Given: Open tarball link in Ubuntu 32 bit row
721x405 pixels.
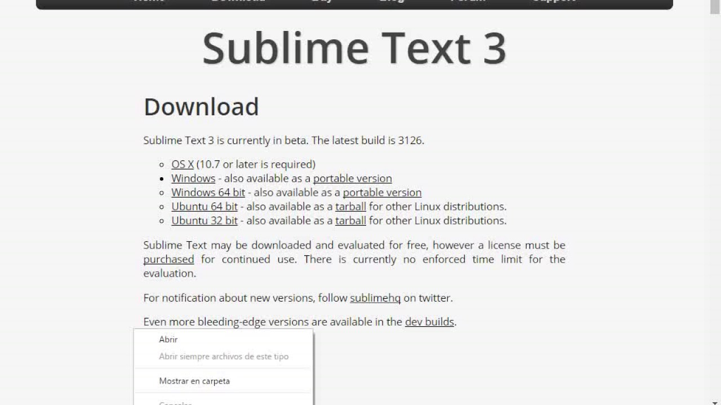Looking at the screenshot, I should (x=350, y=220).
